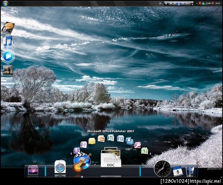Viewport: 223px width, 185px height.
Task: Open the speaker volume tray icon
Action: tap(210, 3)
